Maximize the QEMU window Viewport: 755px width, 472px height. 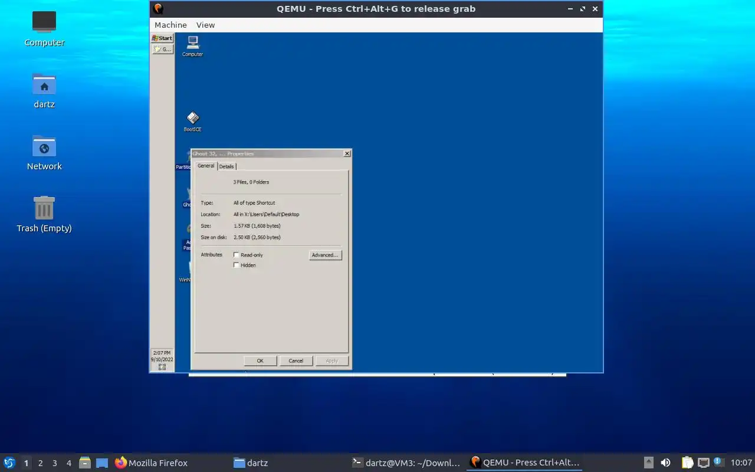[x=583, y=9]
